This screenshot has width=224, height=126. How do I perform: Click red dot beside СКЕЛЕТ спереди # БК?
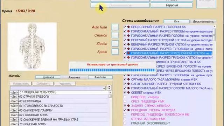(128, 92)
